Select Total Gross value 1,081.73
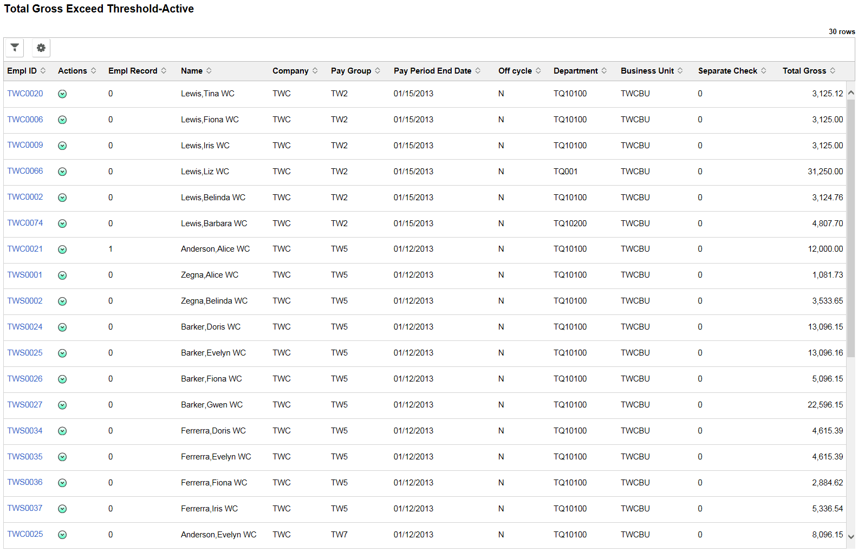Viewport: 858px width, 552px height. point(827,275)
